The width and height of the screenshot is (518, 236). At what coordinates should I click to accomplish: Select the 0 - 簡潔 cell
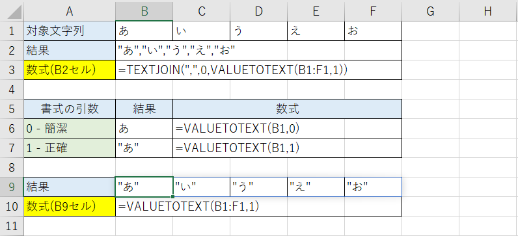(x=70, y=129)
